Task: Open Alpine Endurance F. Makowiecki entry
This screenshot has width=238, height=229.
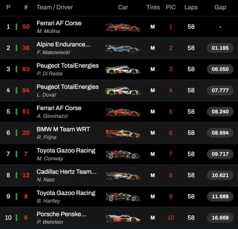Action: tap(119, 48)
